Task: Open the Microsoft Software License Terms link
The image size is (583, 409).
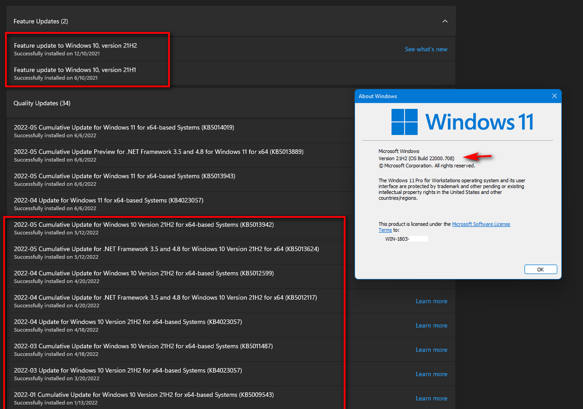Action: click(481, 224)
